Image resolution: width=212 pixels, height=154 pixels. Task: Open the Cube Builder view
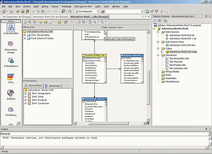click(11, 29)
